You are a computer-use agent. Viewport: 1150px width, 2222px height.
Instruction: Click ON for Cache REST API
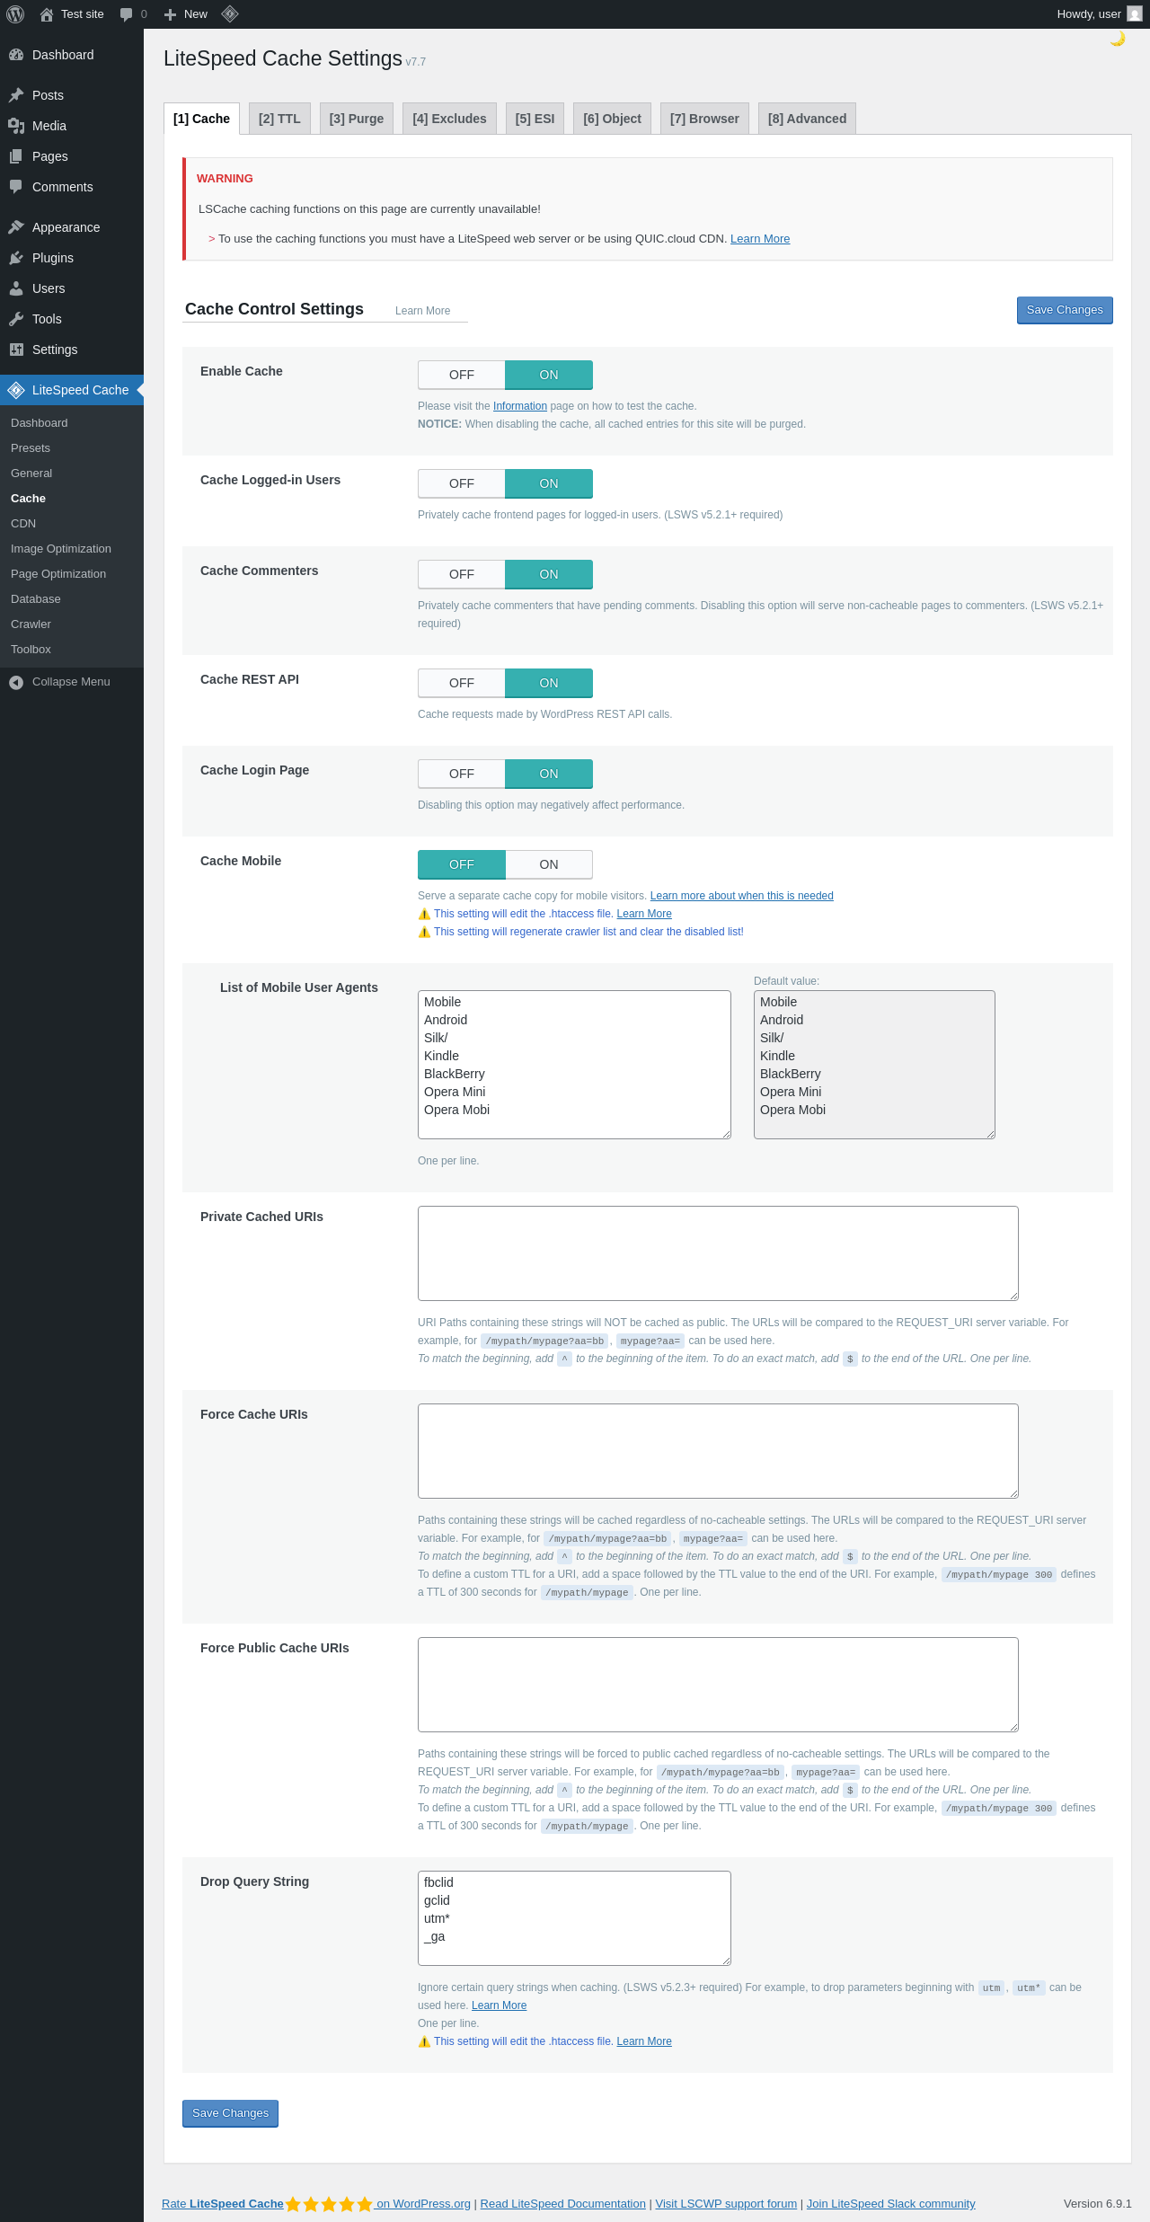pyautogui.click(x=549, y=683)
